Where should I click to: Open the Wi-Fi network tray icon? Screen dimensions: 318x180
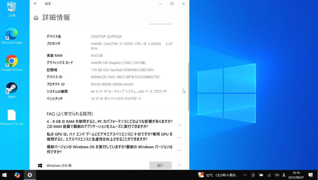tap(269, 175)
